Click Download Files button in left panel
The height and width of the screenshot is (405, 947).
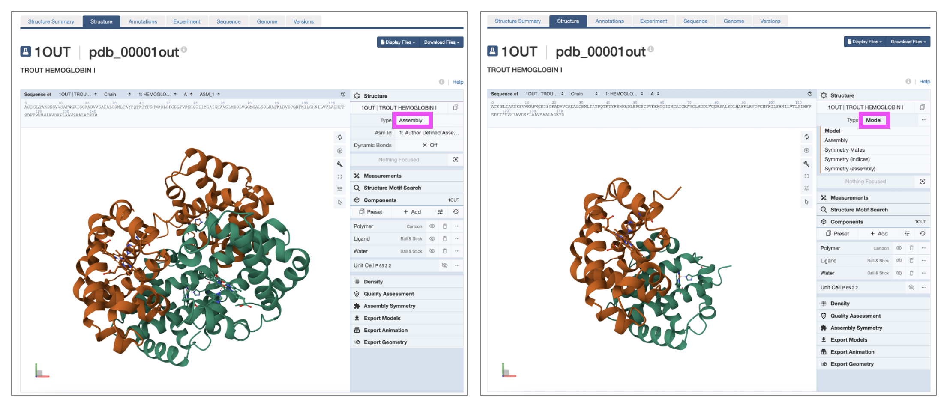(441, 42)
